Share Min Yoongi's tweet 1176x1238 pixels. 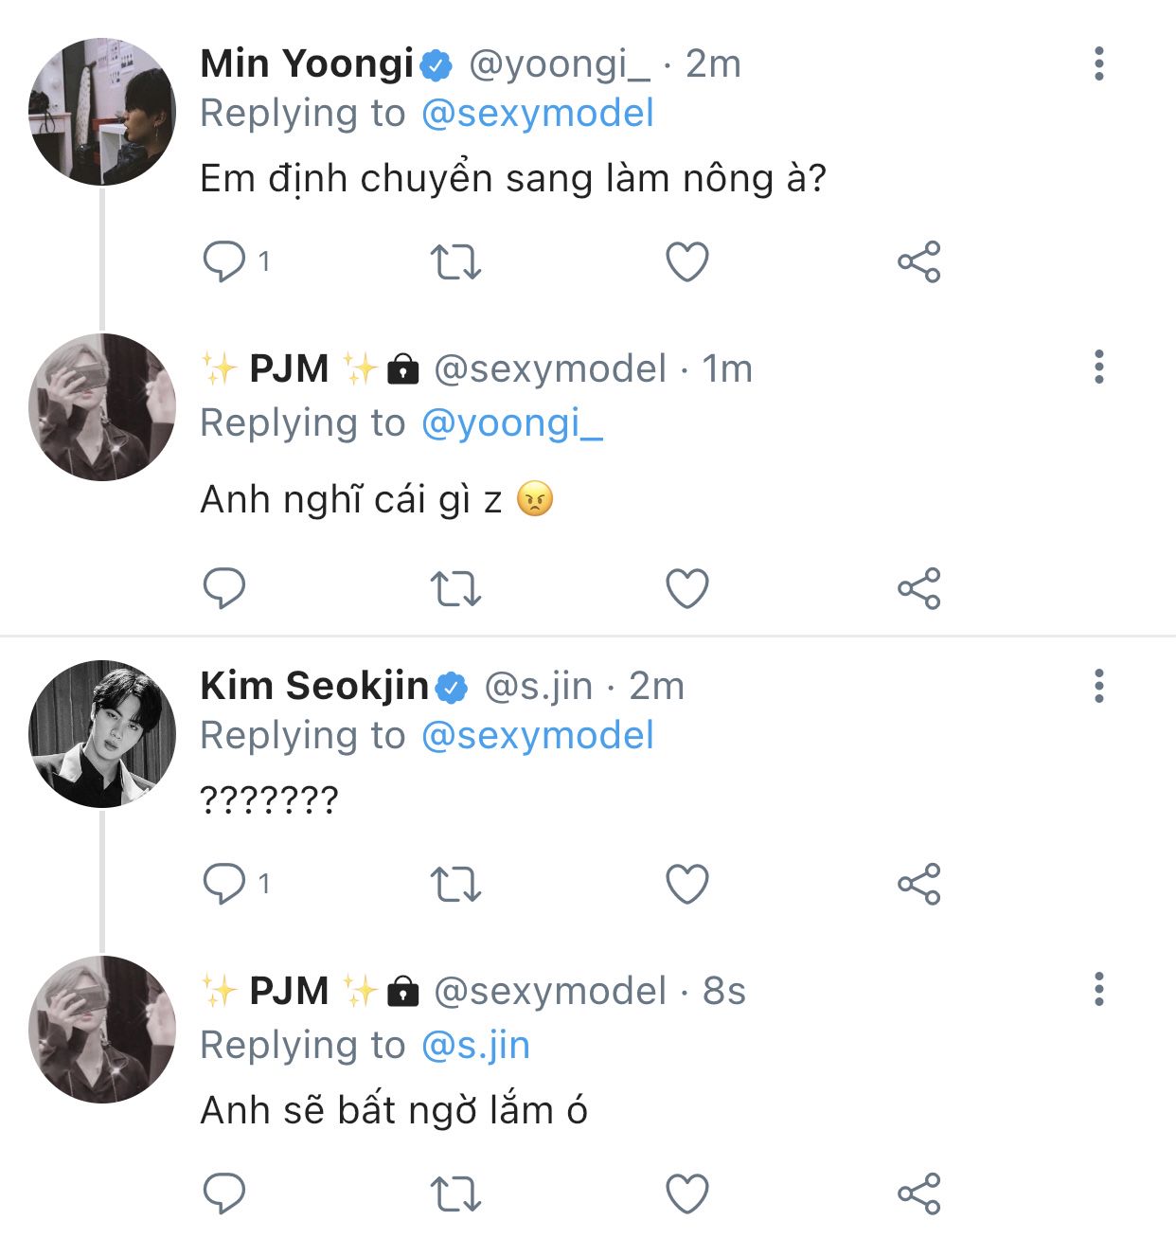coord(918,262)
